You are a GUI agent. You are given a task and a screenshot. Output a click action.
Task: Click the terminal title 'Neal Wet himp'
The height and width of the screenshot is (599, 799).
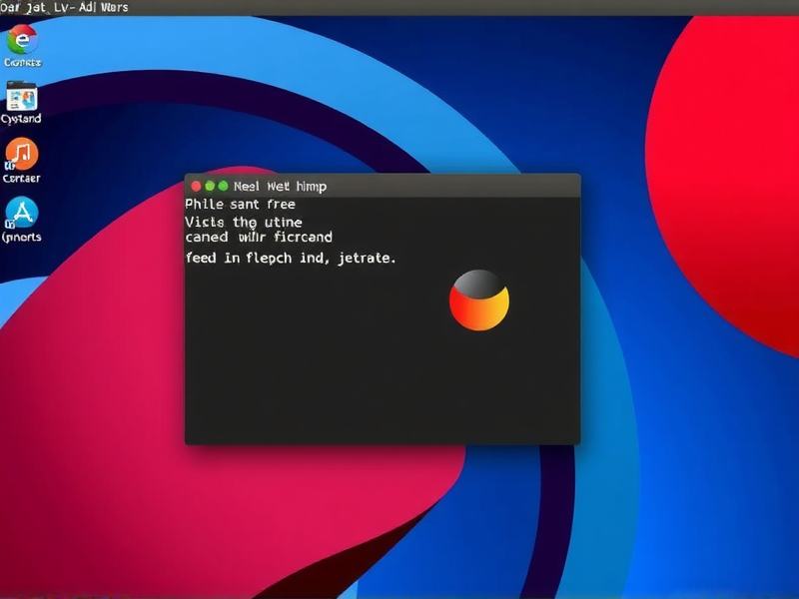280,188
